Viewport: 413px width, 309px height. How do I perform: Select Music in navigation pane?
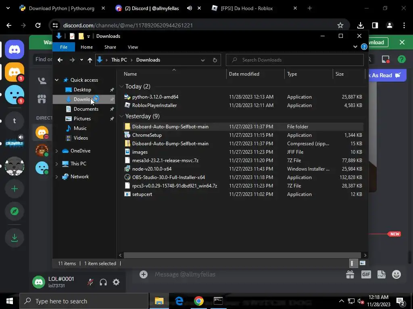(80, 128)
